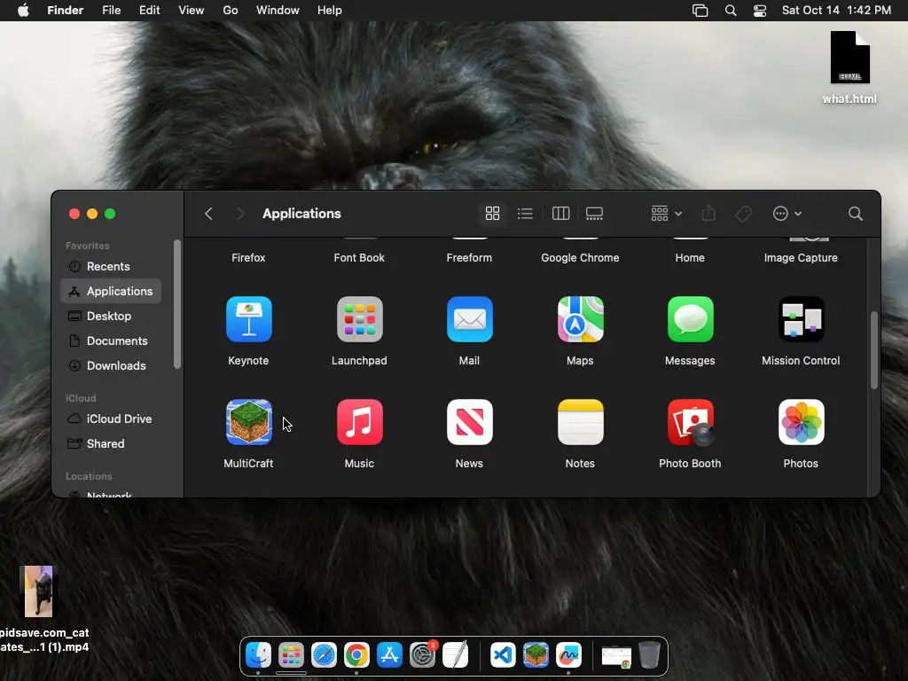The image size is (908, 681).
Task: Select the Notes app icon
Action: point(580,422)
